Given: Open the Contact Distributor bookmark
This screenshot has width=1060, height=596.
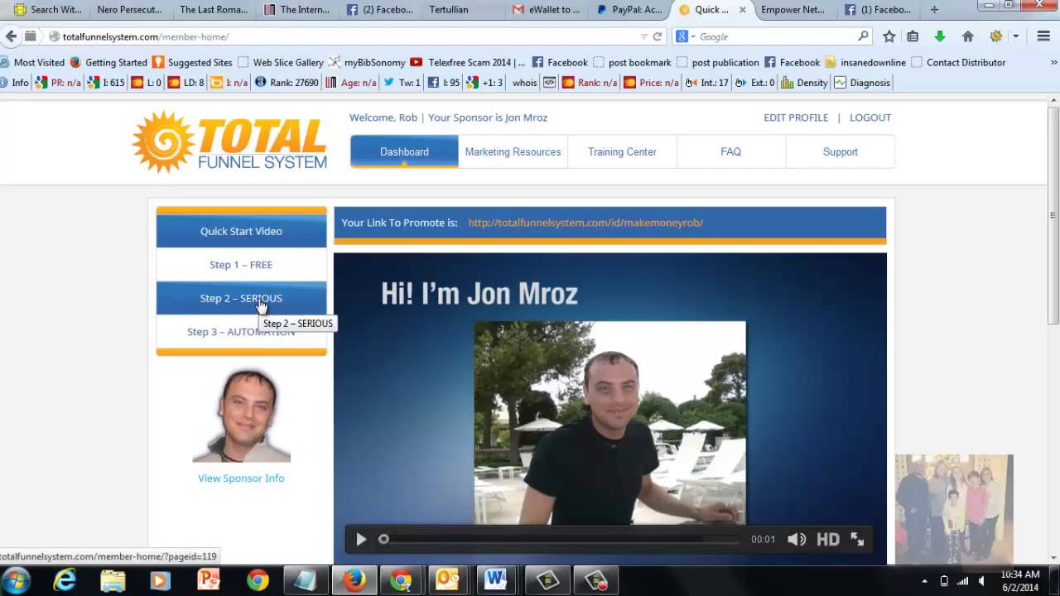Looking at the screenshot, I should [958, 62].
